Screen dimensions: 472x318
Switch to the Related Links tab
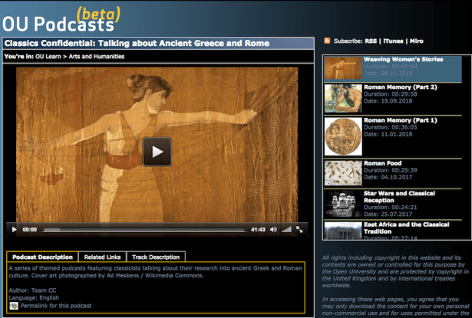103,257
